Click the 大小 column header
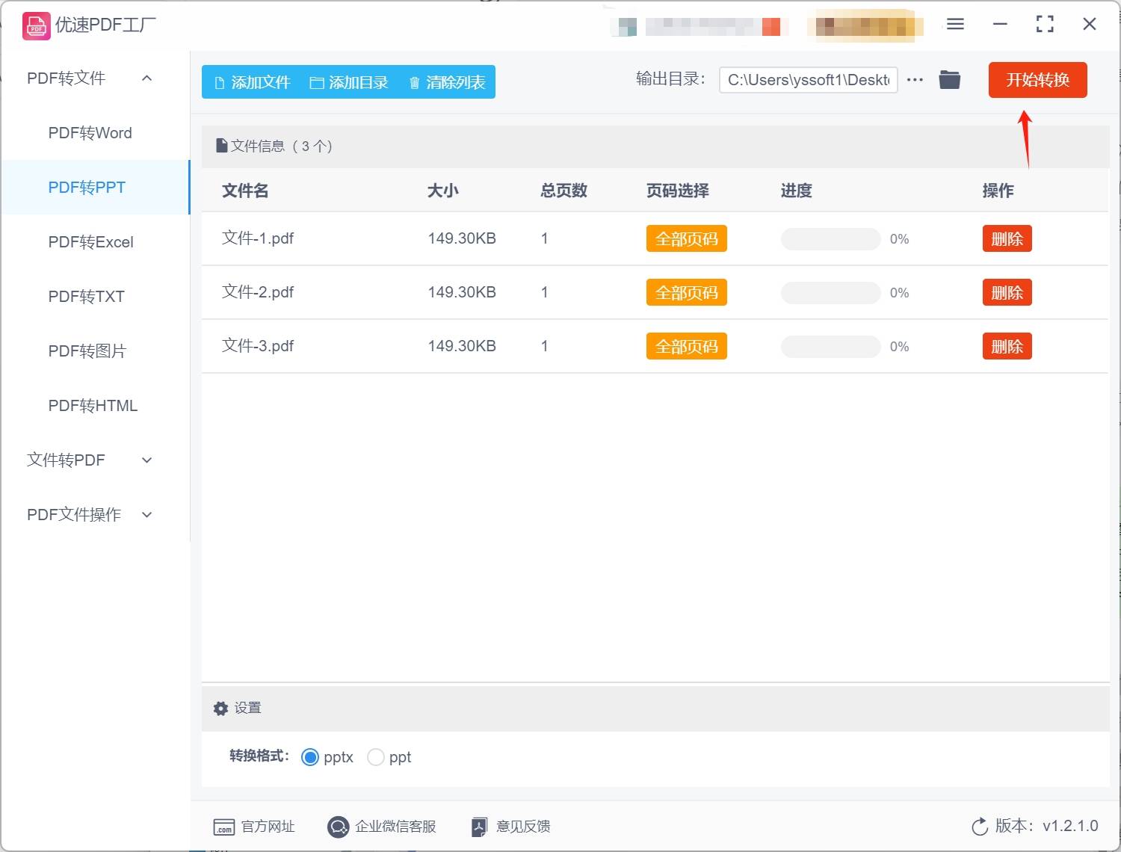 [443, 191]
